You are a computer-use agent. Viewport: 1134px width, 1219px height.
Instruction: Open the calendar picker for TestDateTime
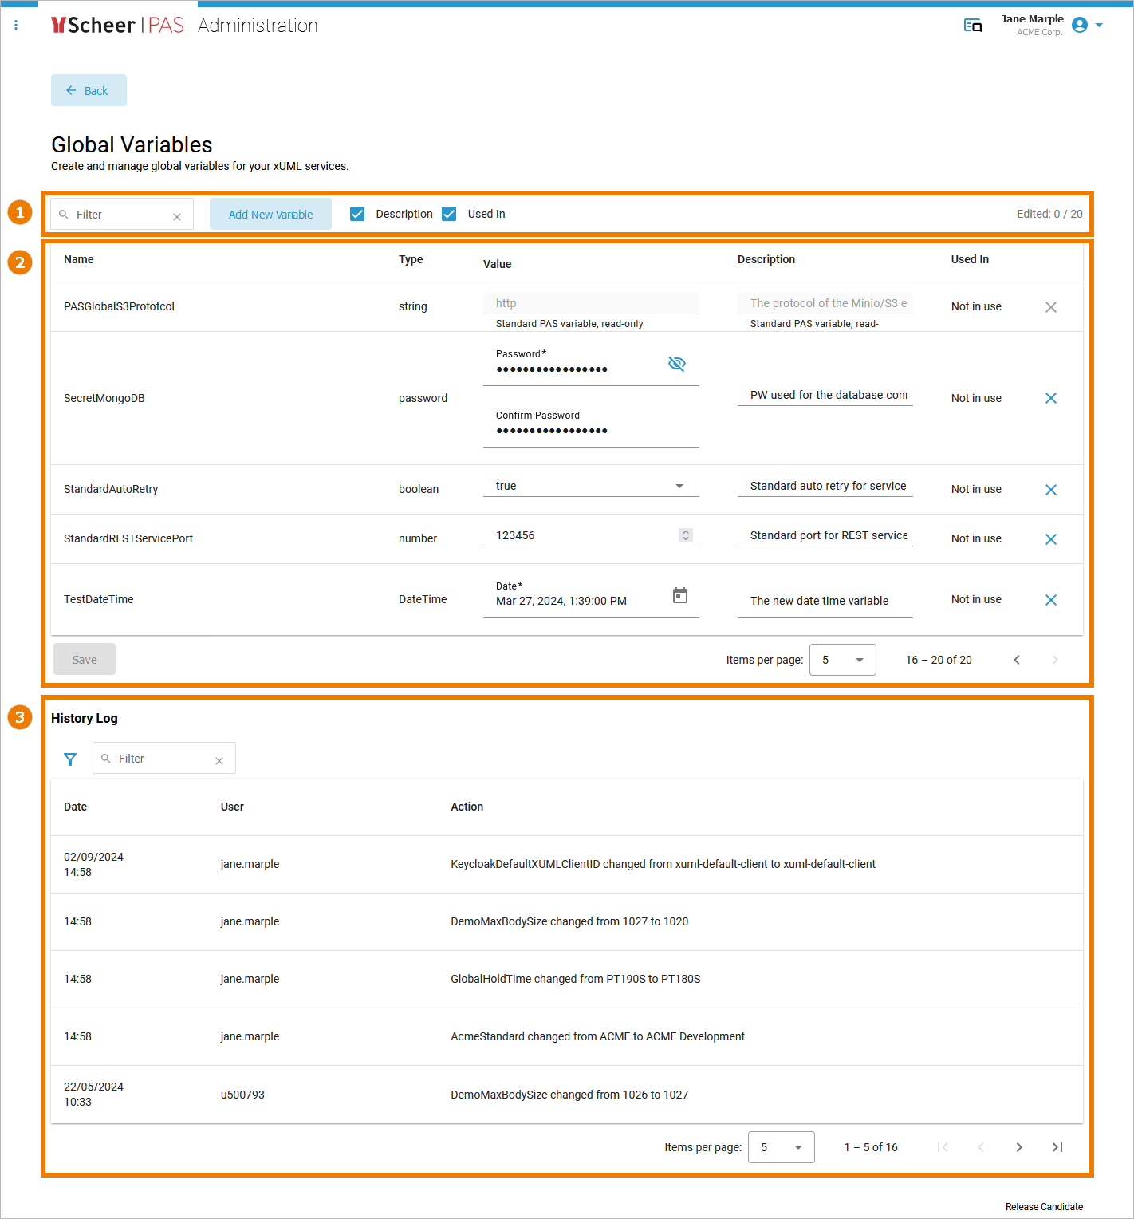(x=679, y=595)
